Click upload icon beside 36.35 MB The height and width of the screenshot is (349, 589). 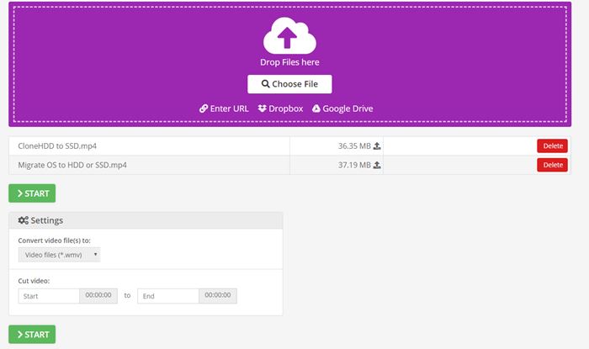(377, 146)
